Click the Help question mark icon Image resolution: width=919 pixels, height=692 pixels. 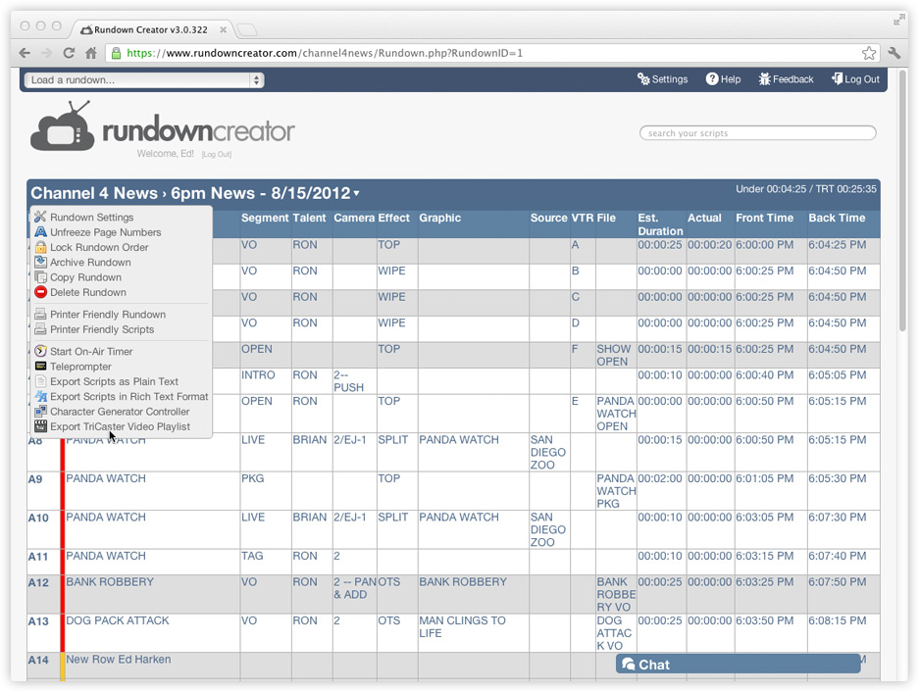pos(711,79)
